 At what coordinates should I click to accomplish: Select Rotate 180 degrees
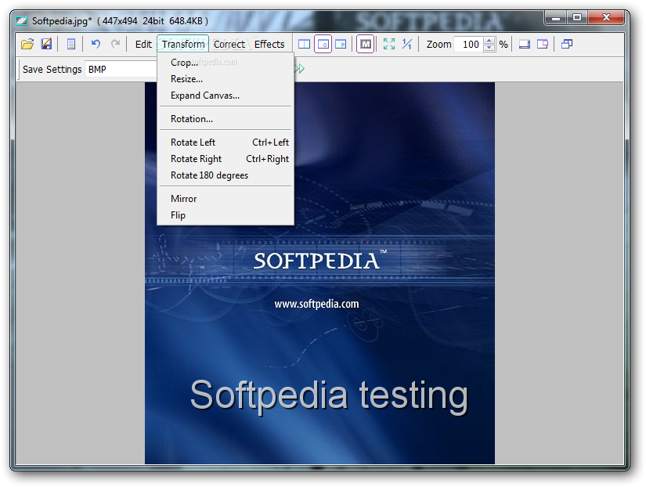pyautogui.click(x=226, y=175)
